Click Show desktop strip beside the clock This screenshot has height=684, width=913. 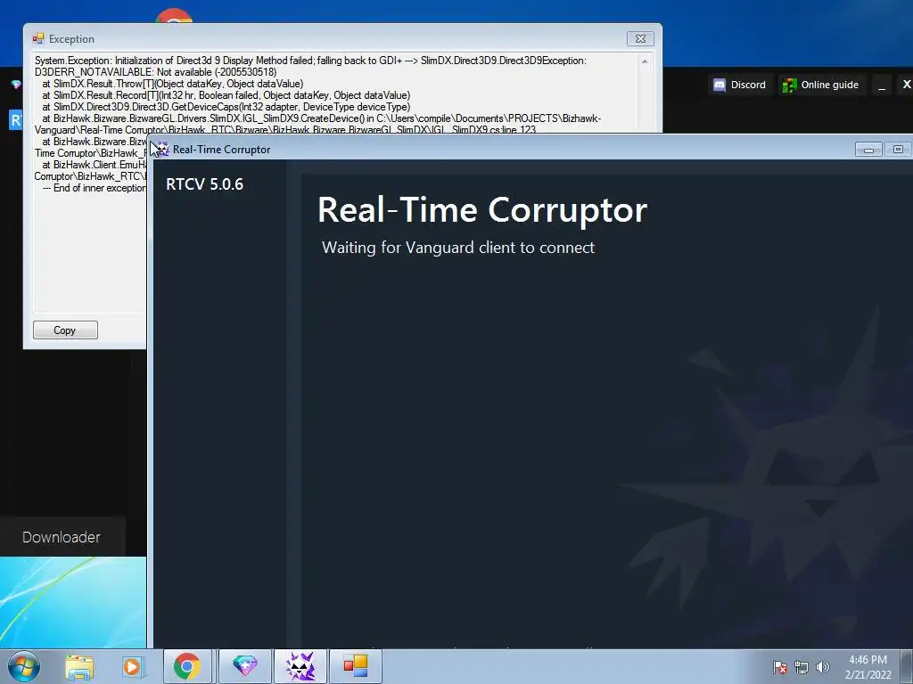pyautogui.click(x=907, y=666)
